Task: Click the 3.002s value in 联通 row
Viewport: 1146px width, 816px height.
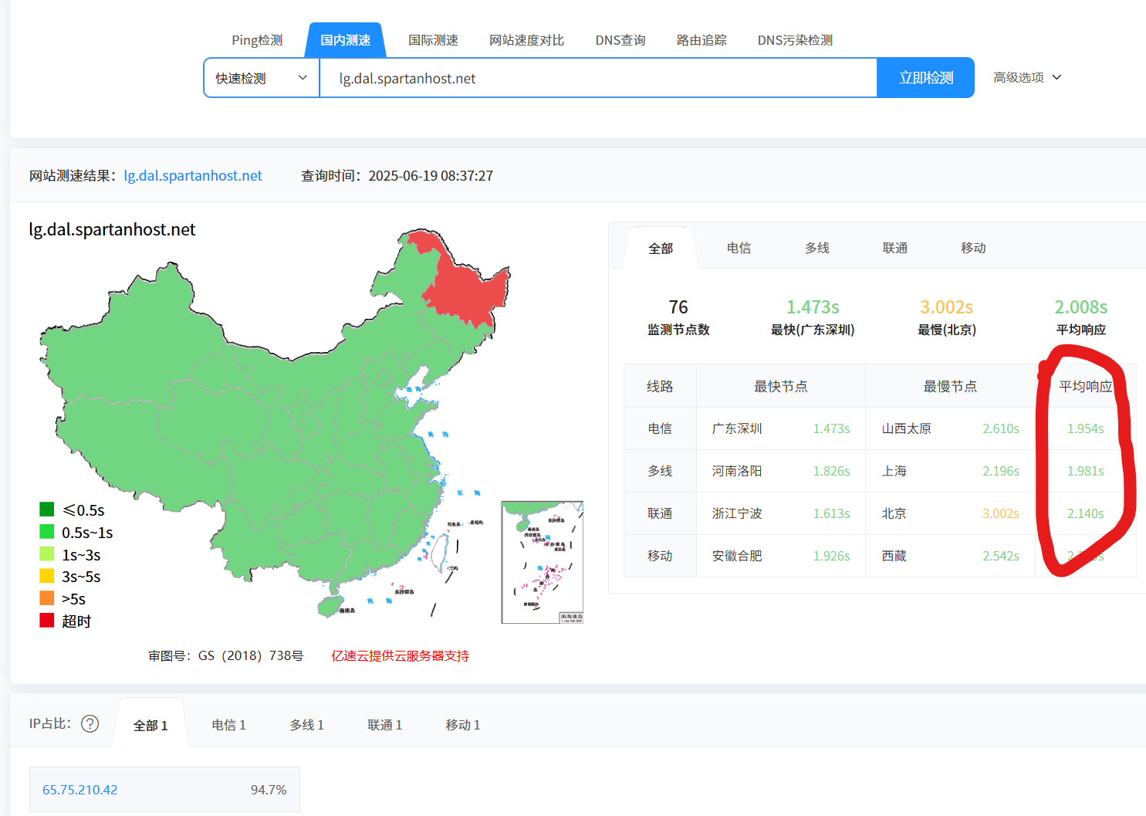Action: click(x=1001, y=513)
